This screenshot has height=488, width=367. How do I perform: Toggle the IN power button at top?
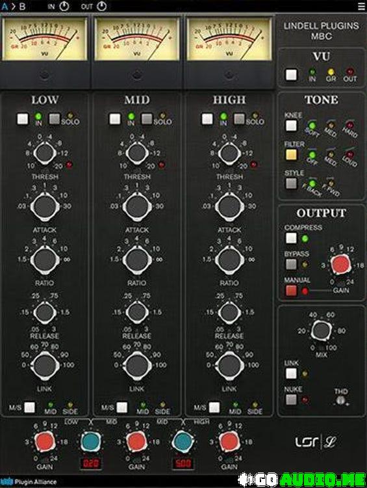64,6
